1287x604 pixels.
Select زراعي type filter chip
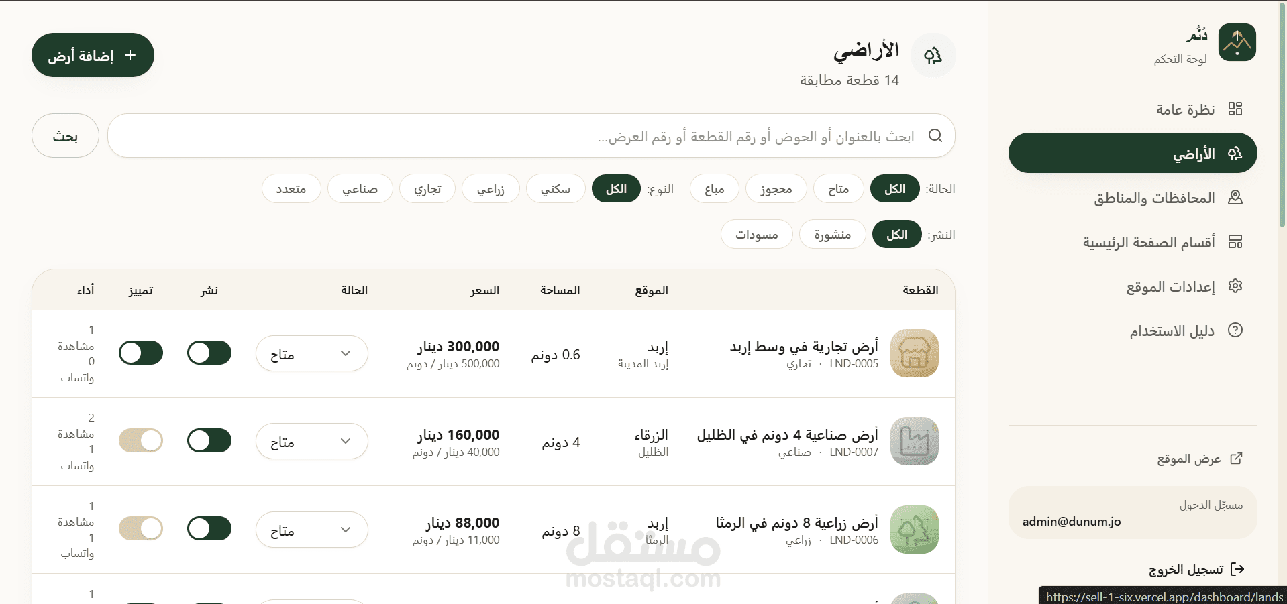coord(491,189)
